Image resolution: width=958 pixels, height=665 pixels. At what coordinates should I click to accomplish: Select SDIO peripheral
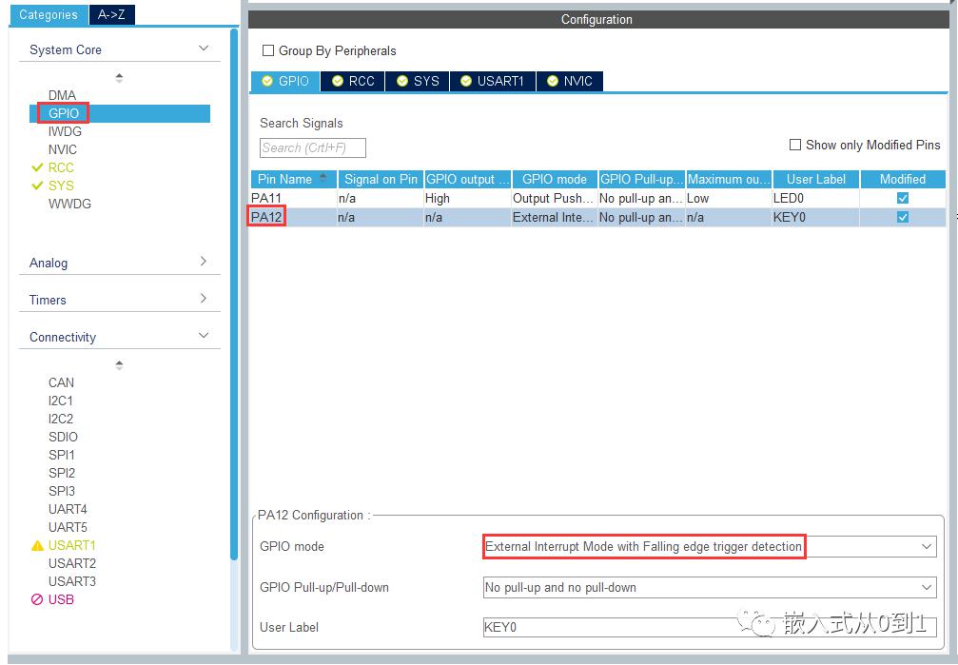(x=63, y=437)
